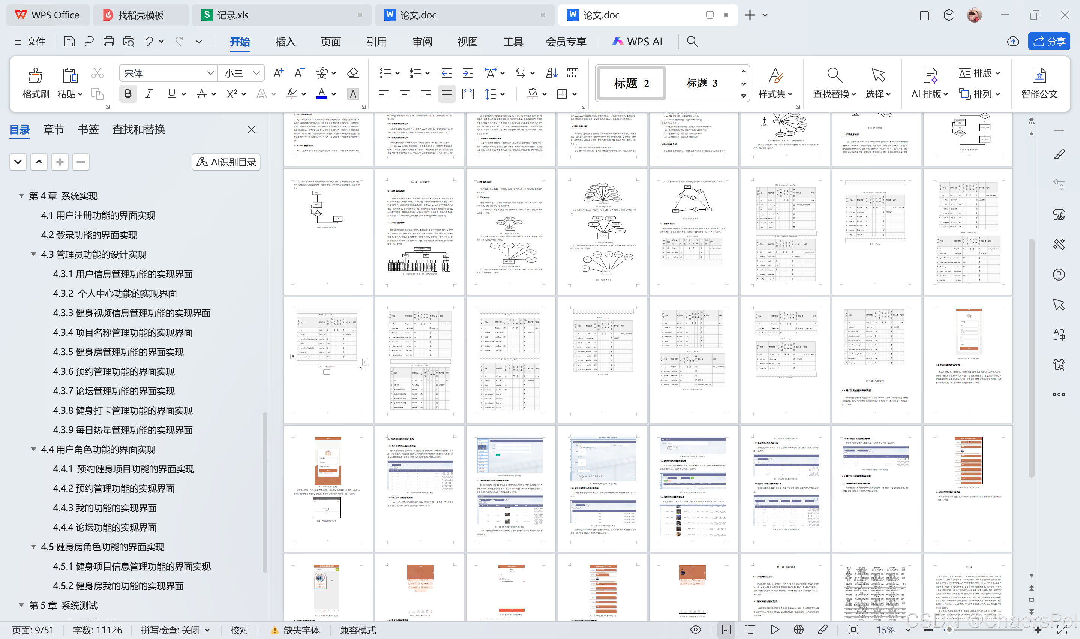Click the Align right icon

point(425,94)
